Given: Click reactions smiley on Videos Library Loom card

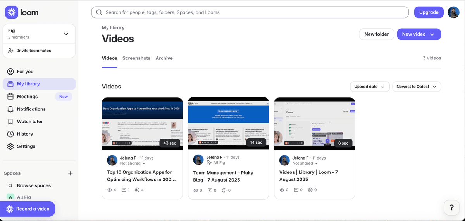Looking at the screenshot, I should click(310, 190).
